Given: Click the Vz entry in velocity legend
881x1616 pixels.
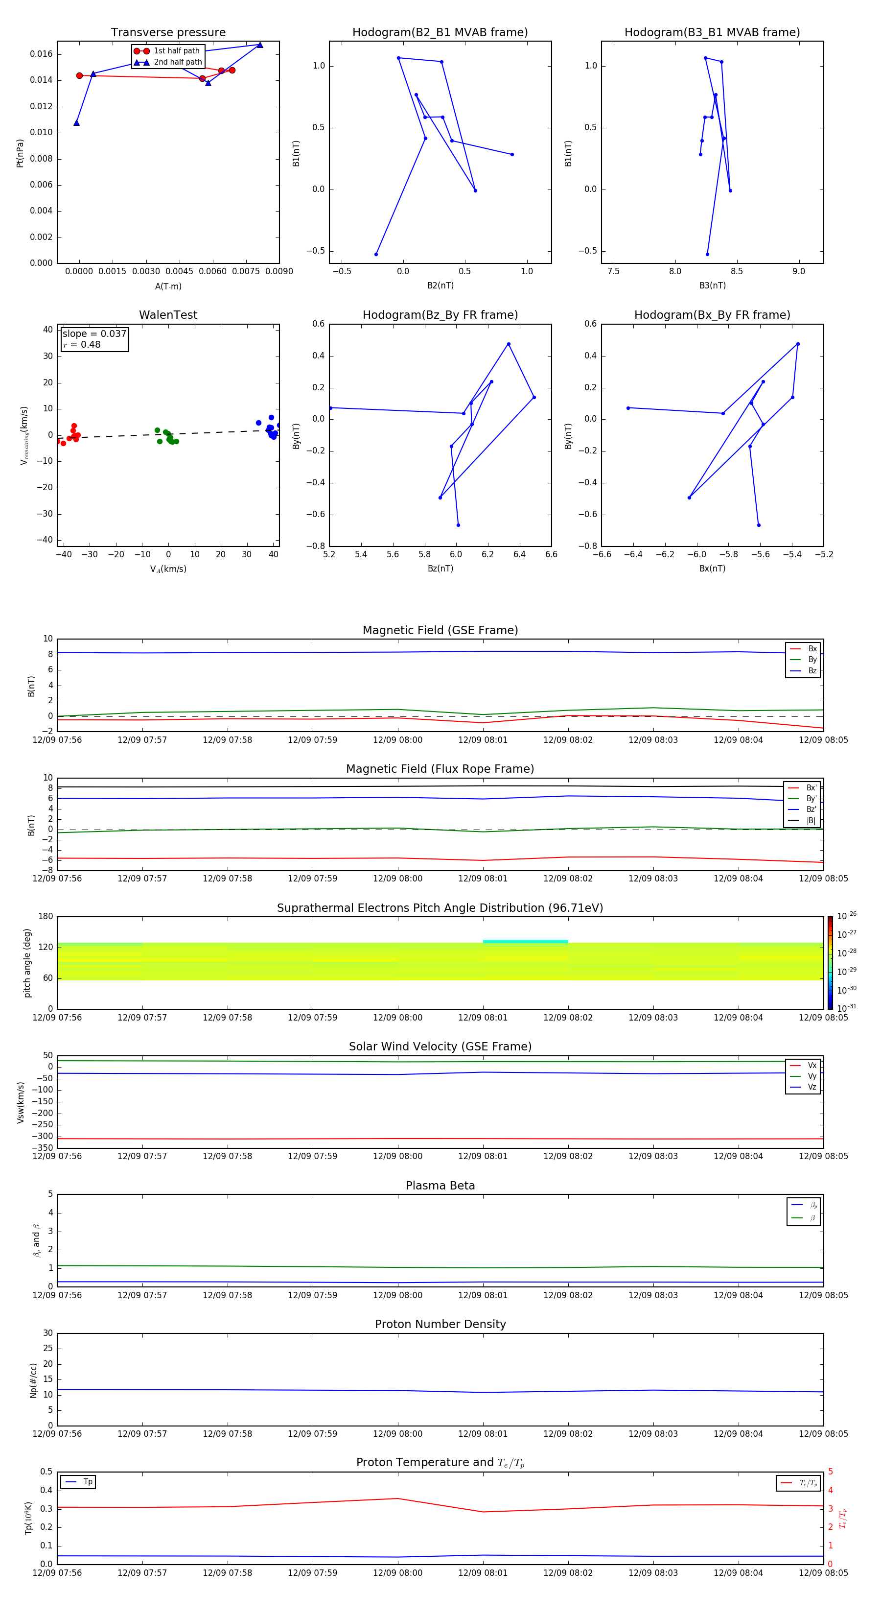Looking at the screenshot, I should (x=803, y=1087).
